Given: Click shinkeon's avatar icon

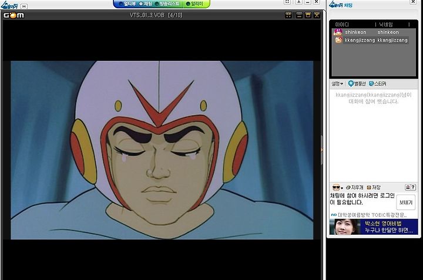Looking at the screenshot, I should point(338,32).
